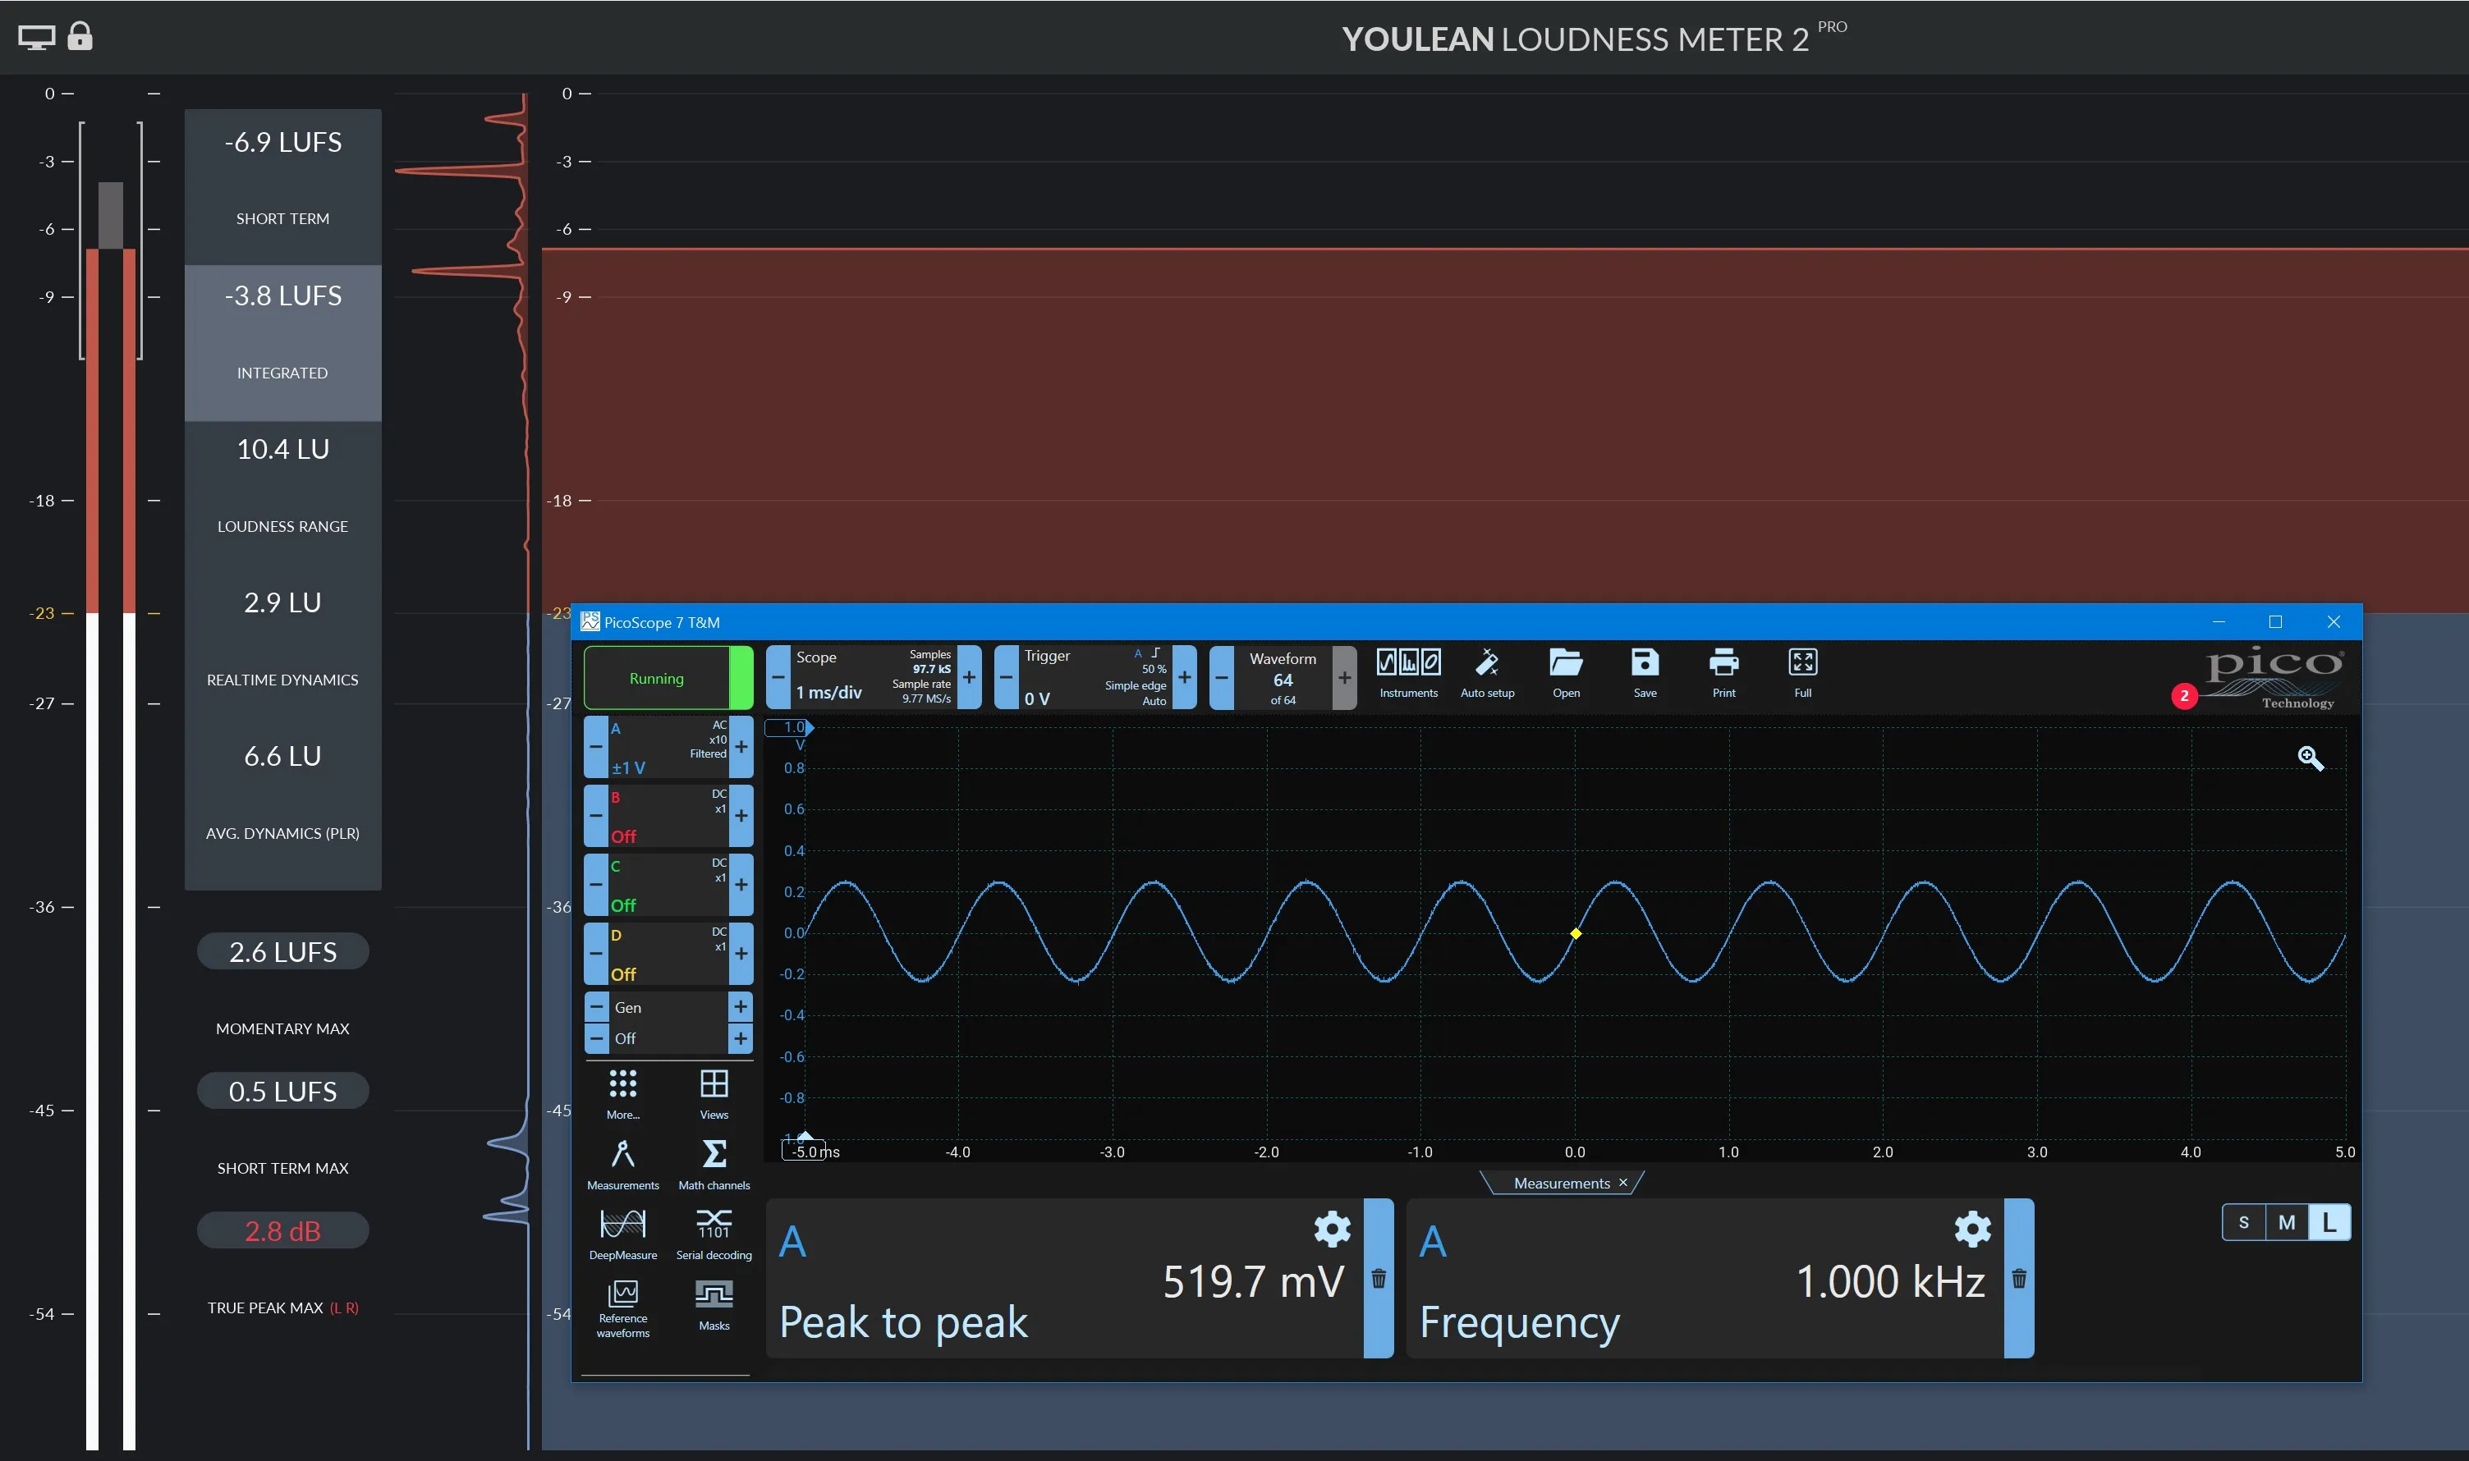2469x1461 pixels.
Task: Select the M measurement size option
Action: click(2286, 1223)
